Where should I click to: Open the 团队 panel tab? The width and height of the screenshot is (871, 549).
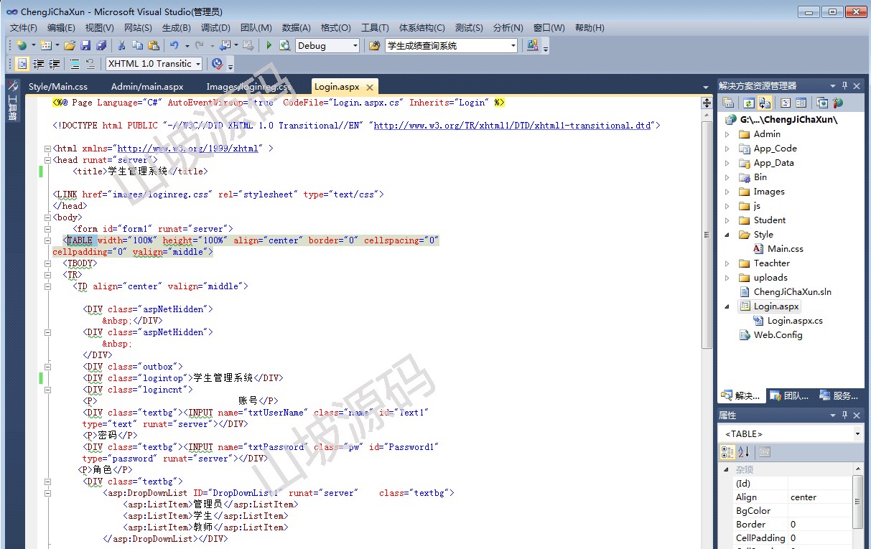pyautogui.click(x=789, y=395)
